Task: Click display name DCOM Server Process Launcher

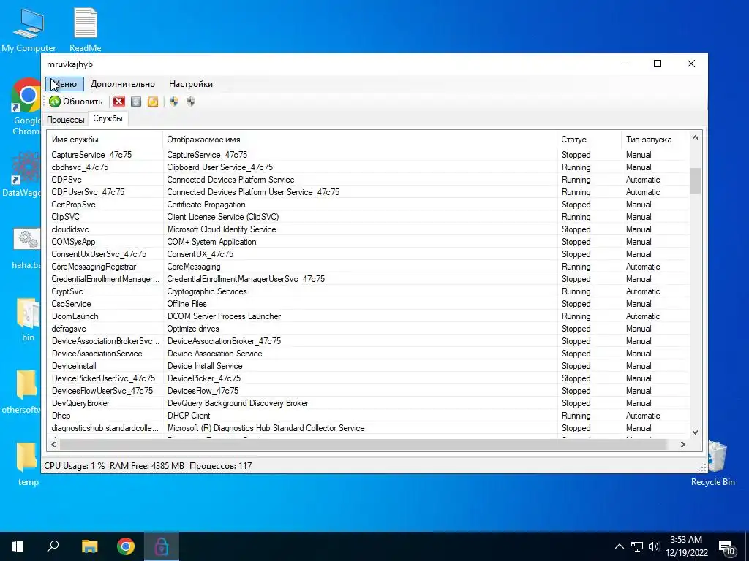Action: pyautogui.click(x=224, y=316)
